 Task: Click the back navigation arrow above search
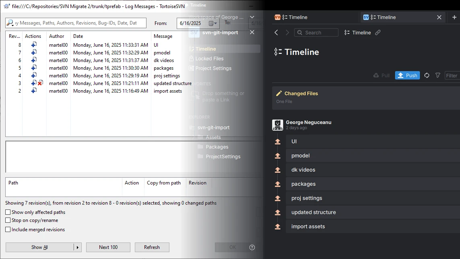275,32
